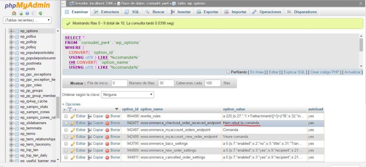This screenshot has height=167, width=366.
Task: Click the Fila de inicio input field
Action: [x=119, y=83]
